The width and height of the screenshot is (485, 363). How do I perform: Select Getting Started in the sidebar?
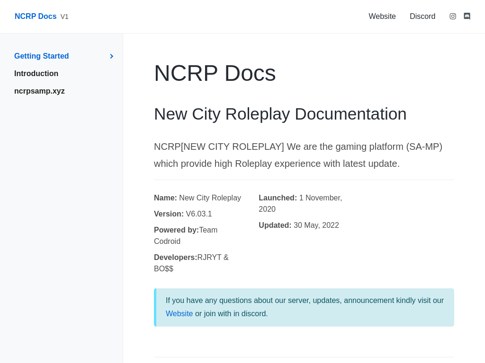click(x=42, y=56)
